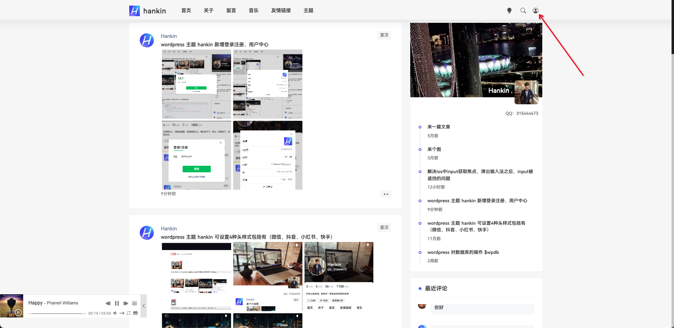Image resolution: width=674 pixels, height=328 pixels.
Task: Click the song title Happy in the player
Action: pyautogui.click(x=35, y=303)
